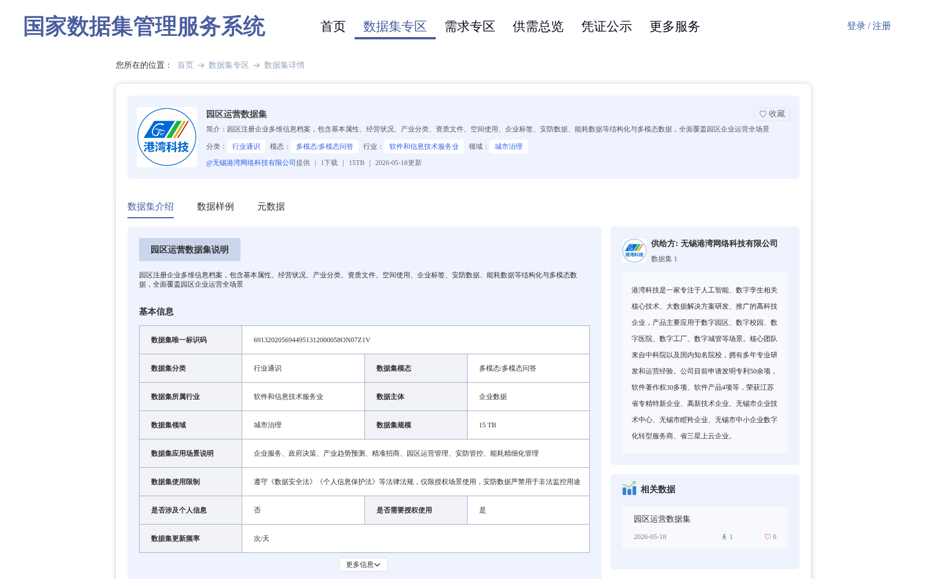This screenshot has width=927, height=579.
Task: Click 数据集详情 breadcrumb text
Action: pyautogui.click(x=284, y=65)
